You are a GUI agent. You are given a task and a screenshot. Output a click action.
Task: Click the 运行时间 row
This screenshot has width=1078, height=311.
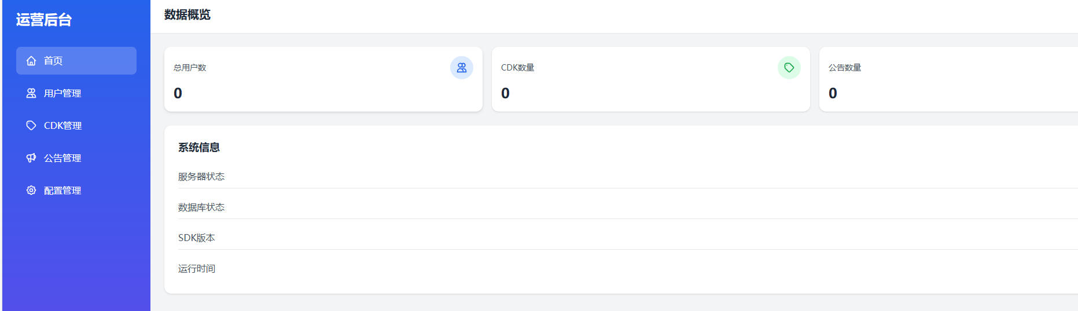click(x=197, y=268)
